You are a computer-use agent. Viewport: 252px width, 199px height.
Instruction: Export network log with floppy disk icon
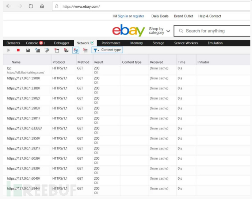(x=28, y=50)
